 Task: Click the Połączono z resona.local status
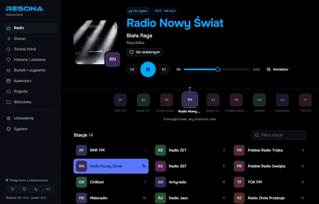click(x=27, y=180)
